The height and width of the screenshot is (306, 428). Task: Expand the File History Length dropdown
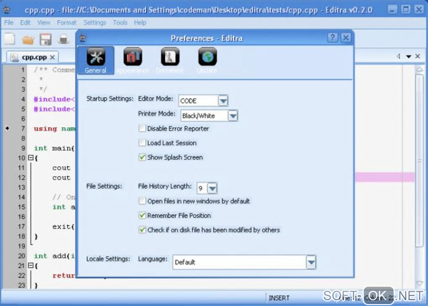212,188
